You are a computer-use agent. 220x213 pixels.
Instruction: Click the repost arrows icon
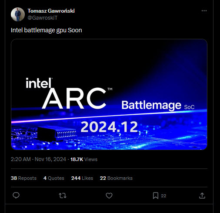pyautogui.click(x=63, y=196)
